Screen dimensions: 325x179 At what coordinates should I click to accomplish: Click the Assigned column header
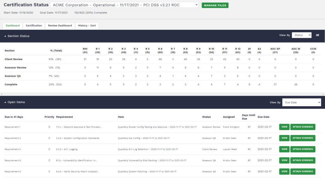coord(229,117)
